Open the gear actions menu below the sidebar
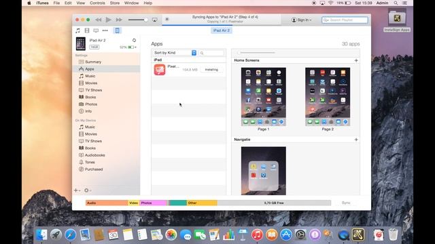Image resolution: width=435 pixels, height=244 pixels. [x=88, y=190]
